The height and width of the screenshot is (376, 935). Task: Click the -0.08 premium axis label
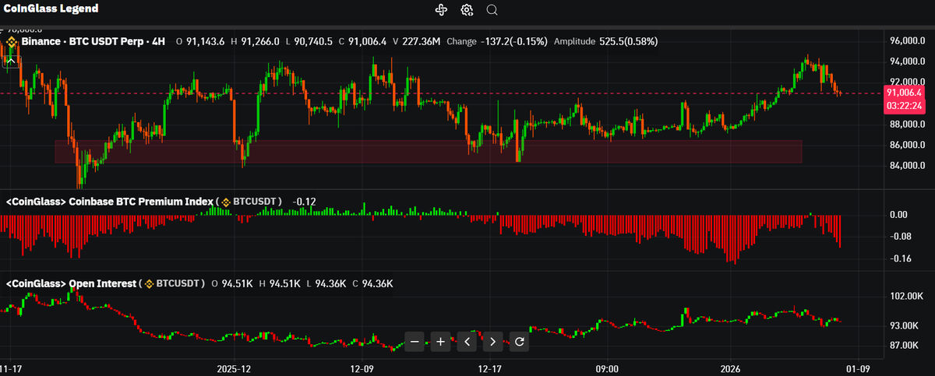[900, 236]
